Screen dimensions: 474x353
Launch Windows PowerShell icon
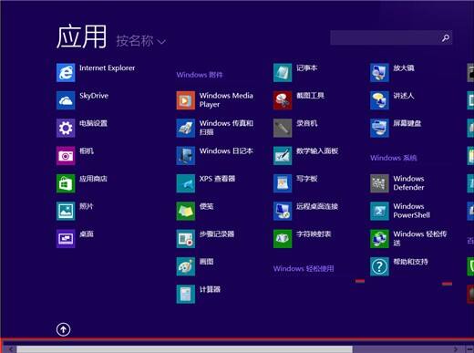click(379, 211)
